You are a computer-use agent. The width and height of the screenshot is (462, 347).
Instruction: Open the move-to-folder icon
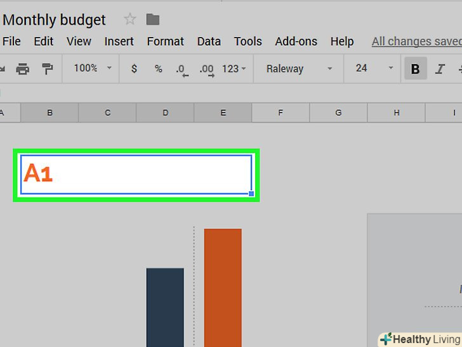tap(152, 20)
